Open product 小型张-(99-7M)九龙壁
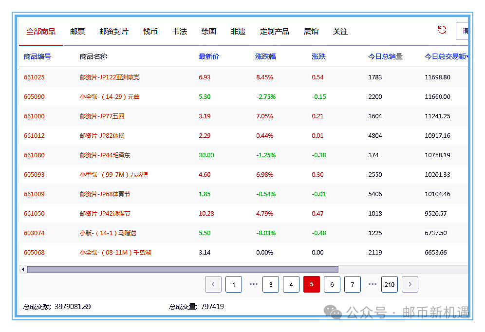This screenshot has height=332, width=485. pyautogui.click(x=113, y=175)
